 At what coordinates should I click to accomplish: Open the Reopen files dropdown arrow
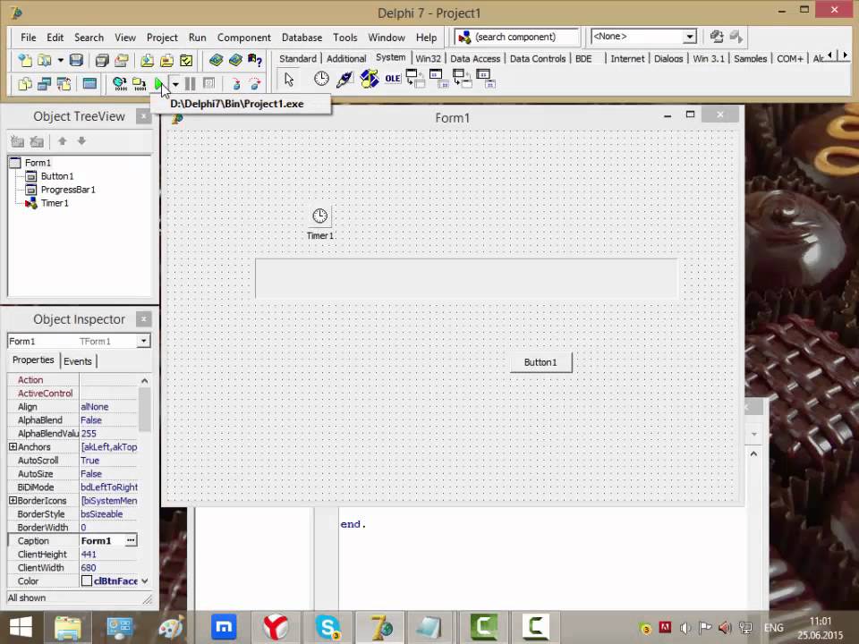click(60, 60)
